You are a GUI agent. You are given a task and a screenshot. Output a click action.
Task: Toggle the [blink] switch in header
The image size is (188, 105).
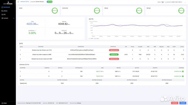tap(162, 2)
